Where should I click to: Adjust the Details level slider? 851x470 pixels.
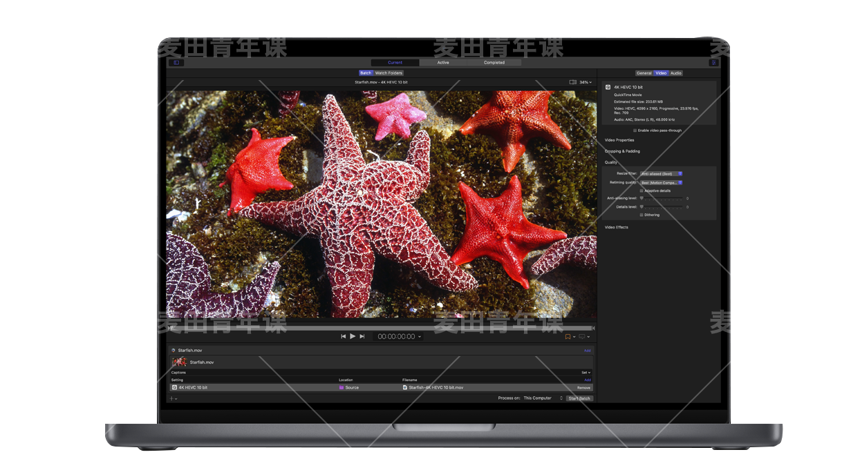pos(662,206)
